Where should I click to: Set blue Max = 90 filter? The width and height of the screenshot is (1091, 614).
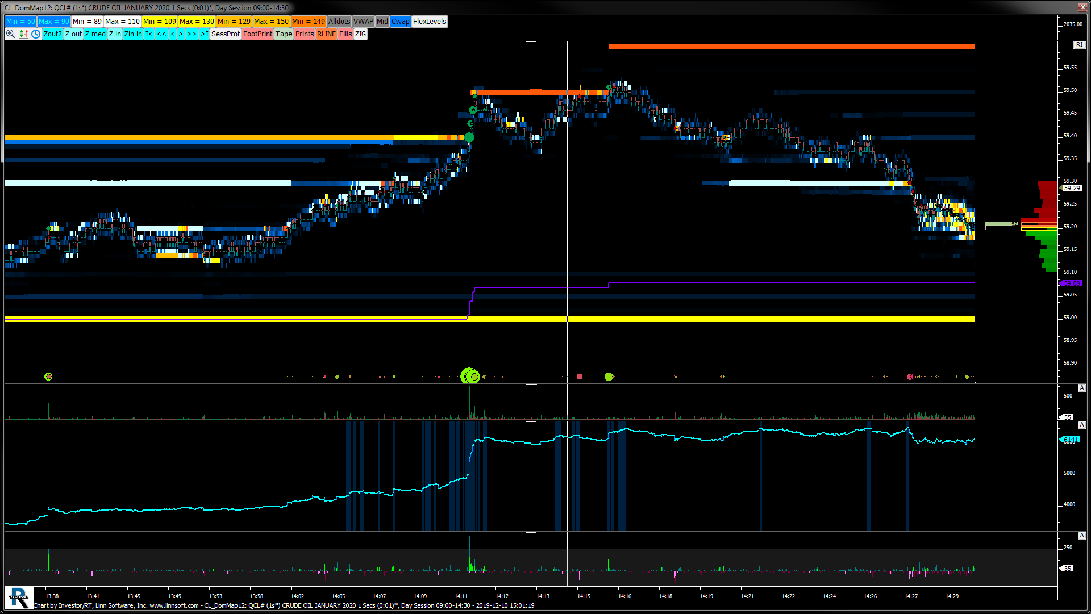(x=54, y=22)
